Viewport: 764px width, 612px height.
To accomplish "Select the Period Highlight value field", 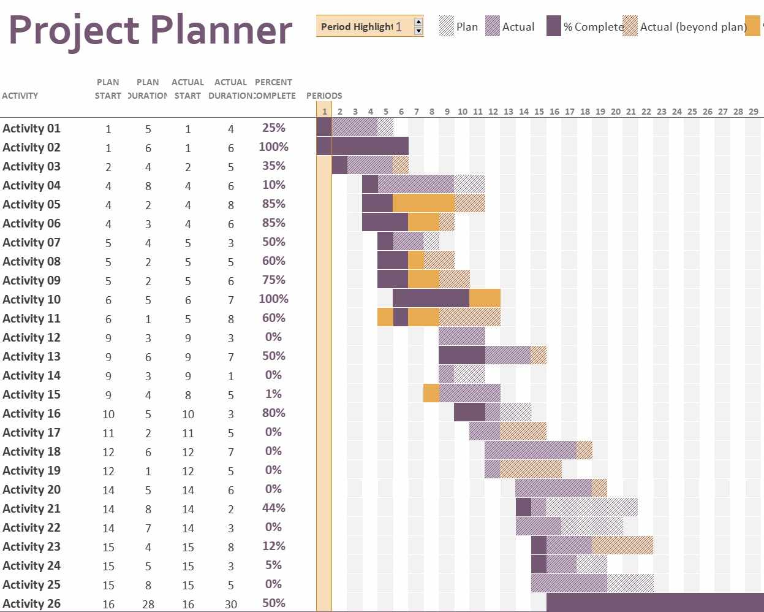I will (x=399, y=26).
